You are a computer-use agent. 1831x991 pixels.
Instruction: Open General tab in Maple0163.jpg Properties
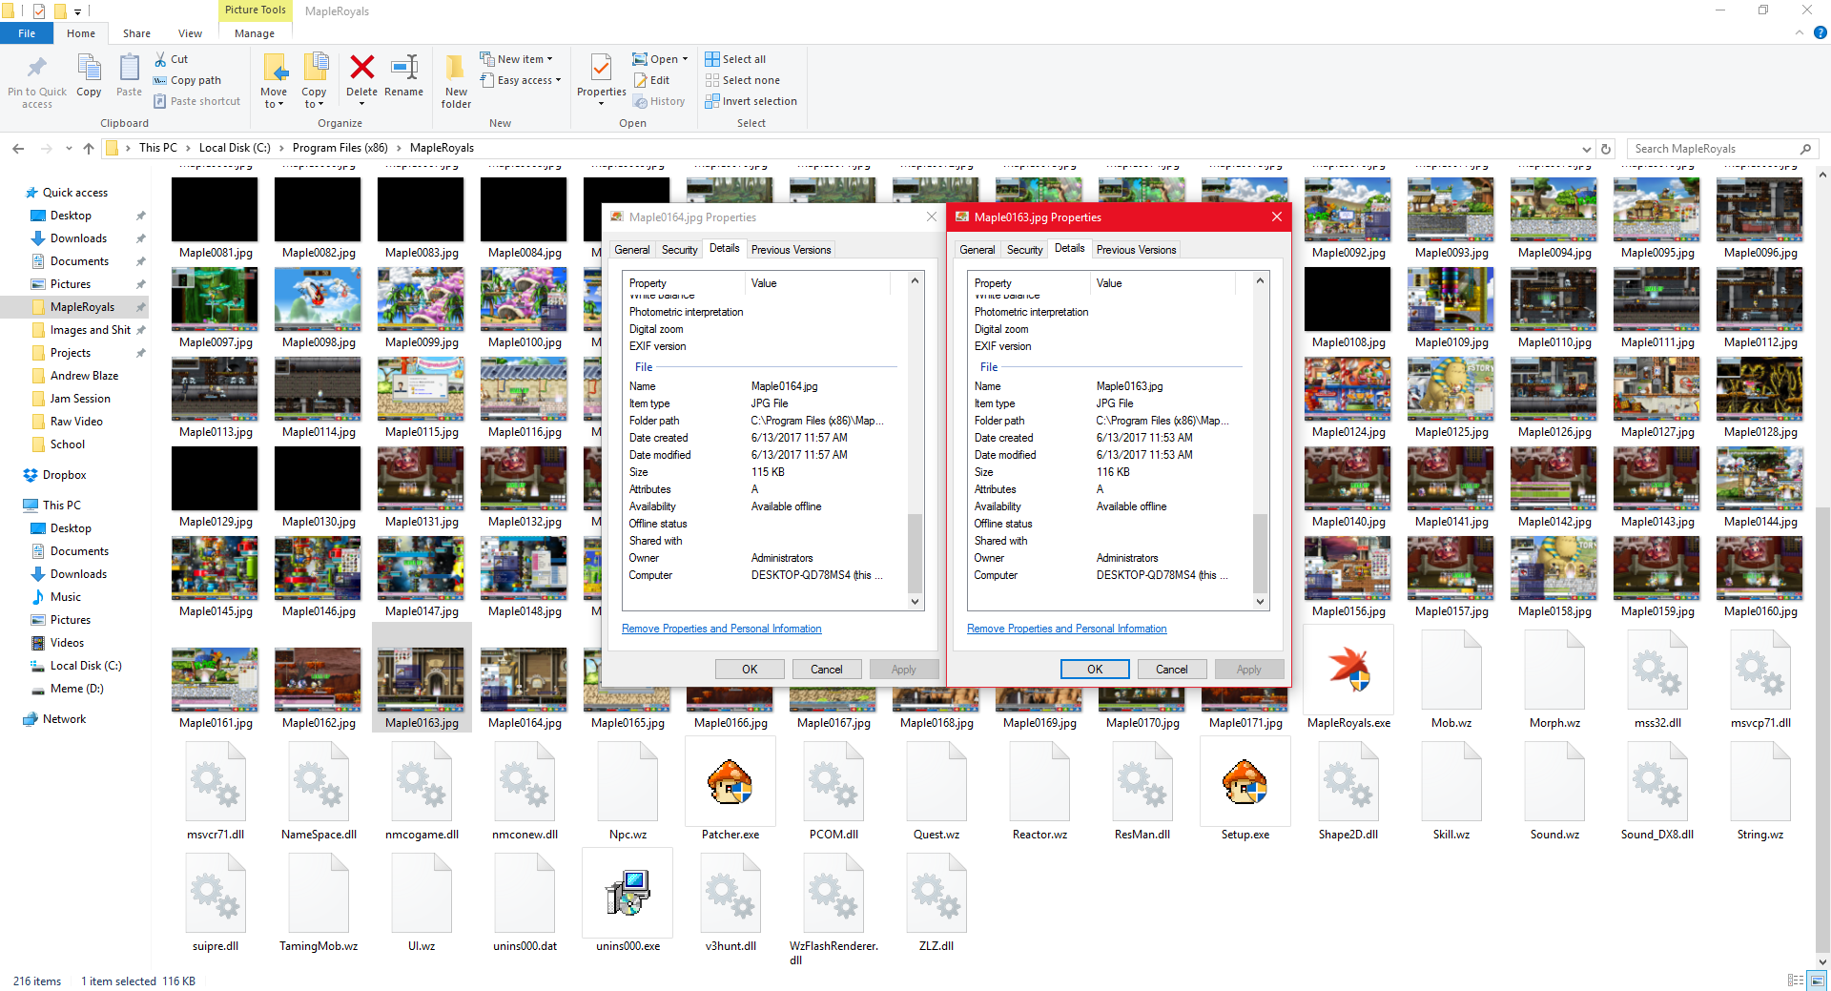(977, 250)
